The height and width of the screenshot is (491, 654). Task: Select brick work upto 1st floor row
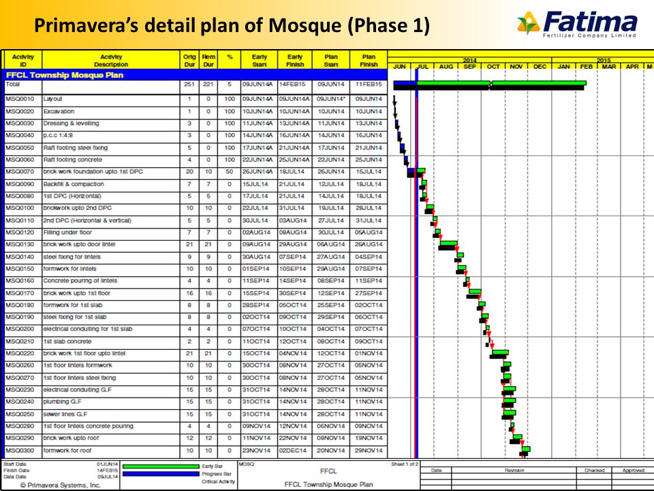(196, 293)
